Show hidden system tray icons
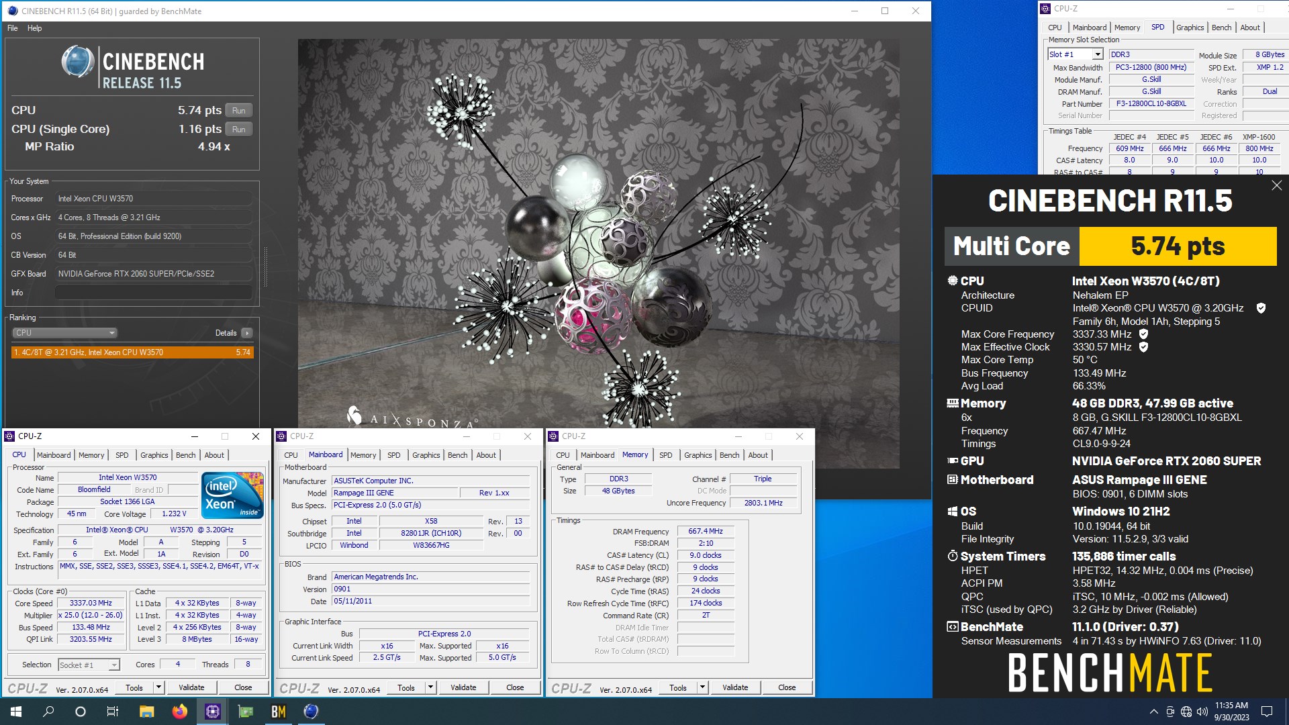Image resolution: width=1289 pixels, height=725 pixels. pos(1153,712)
